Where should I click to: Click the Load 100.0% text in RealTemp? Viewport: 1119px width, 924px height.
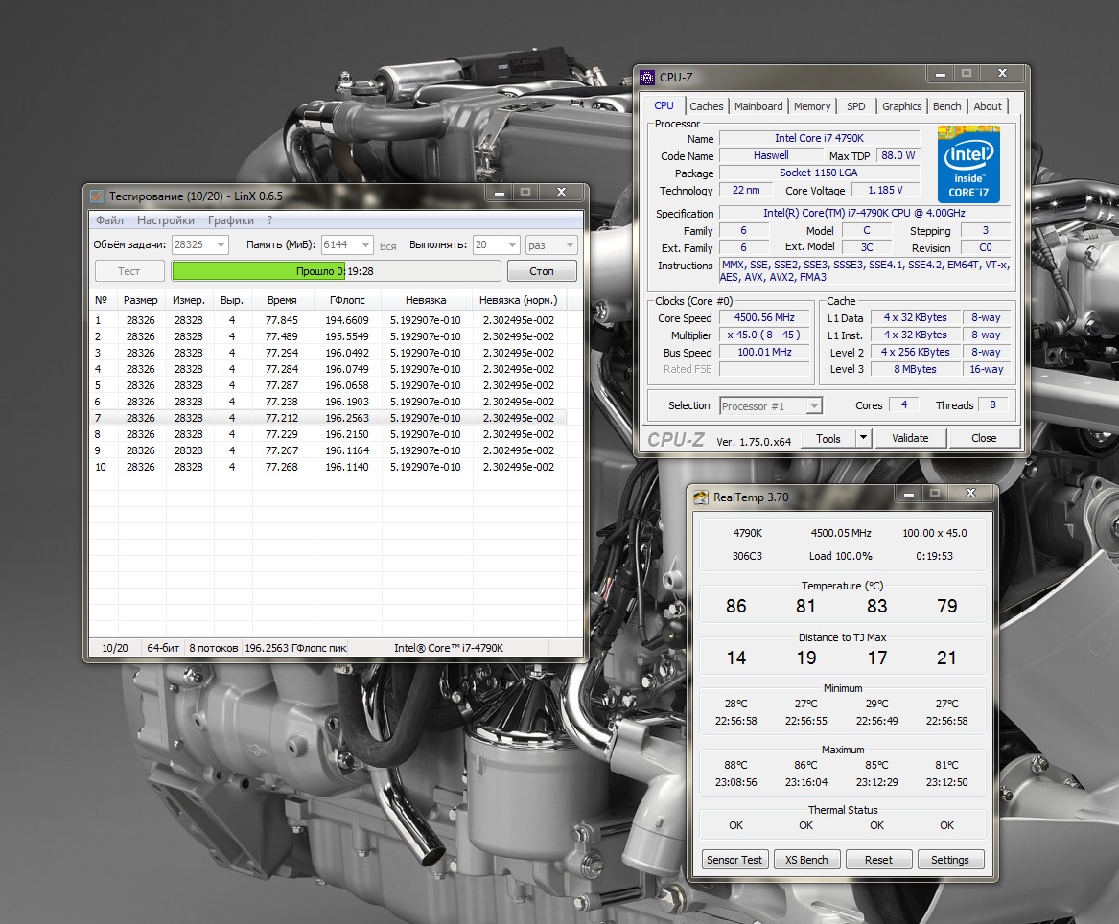pyautogui.click(x=840, y=556)
